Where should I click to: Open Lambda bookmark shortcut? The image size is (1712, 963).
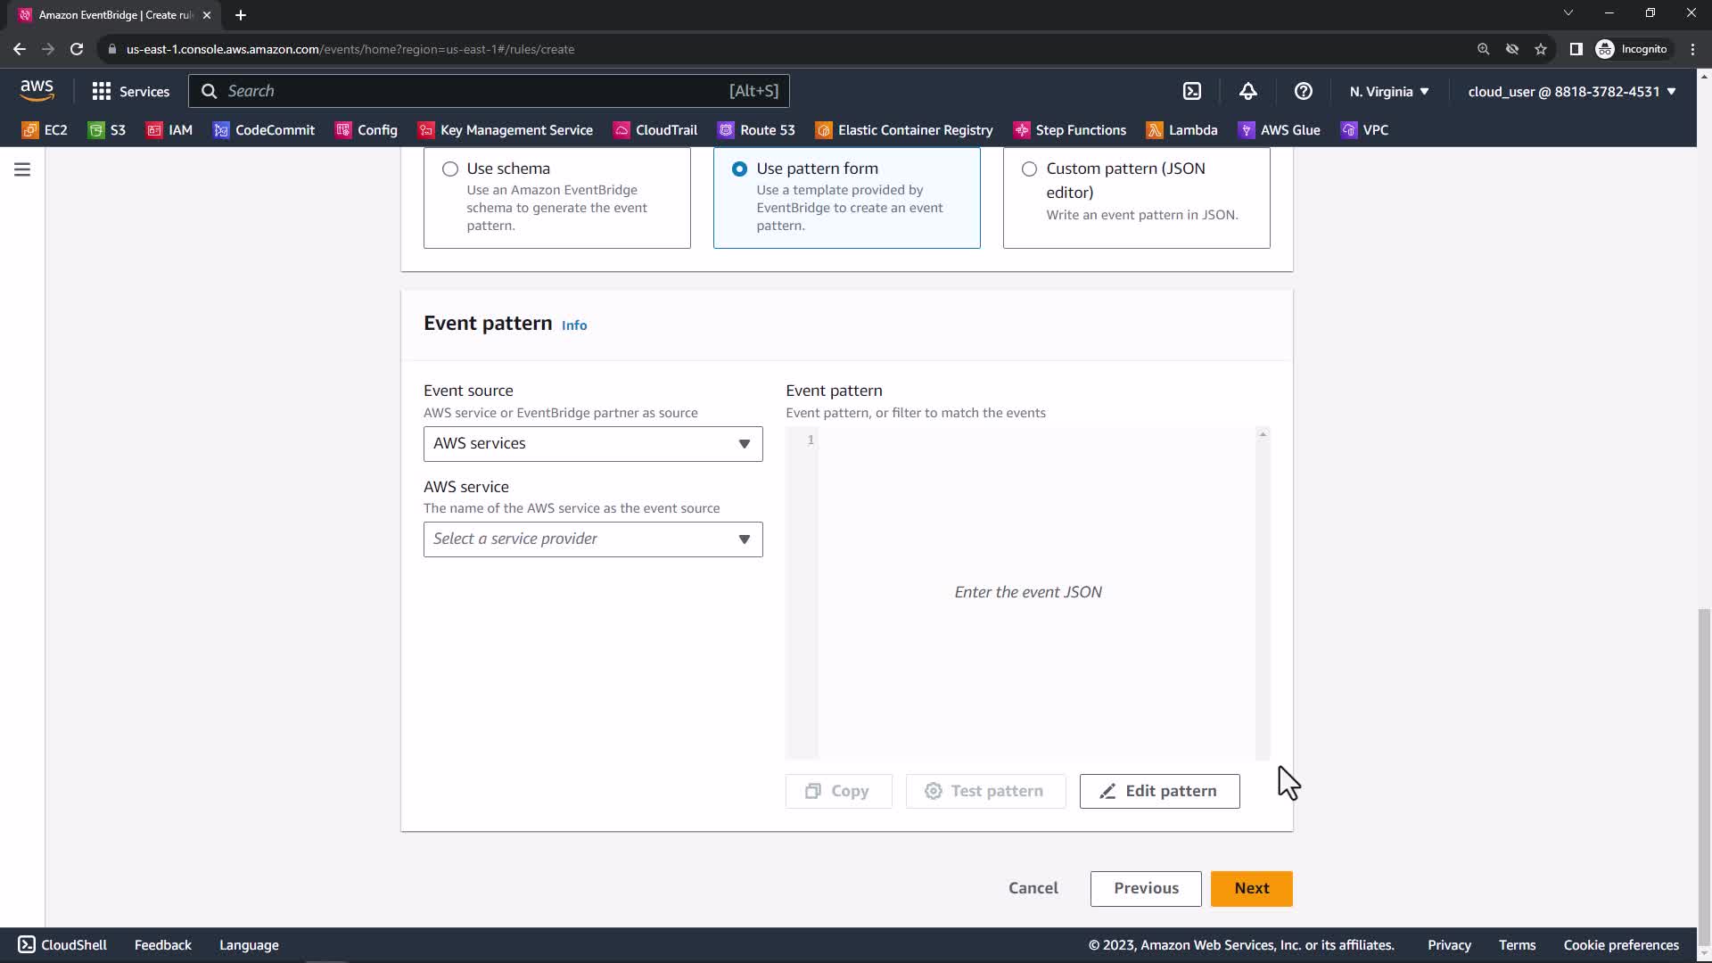point(1182,130)
